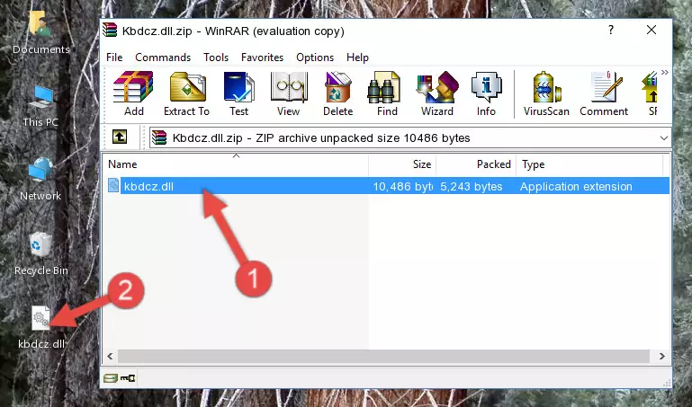Close the WinRAR window
Image resolution: width=692 pixels, height=407 pixels.
(x=652, y=30)
